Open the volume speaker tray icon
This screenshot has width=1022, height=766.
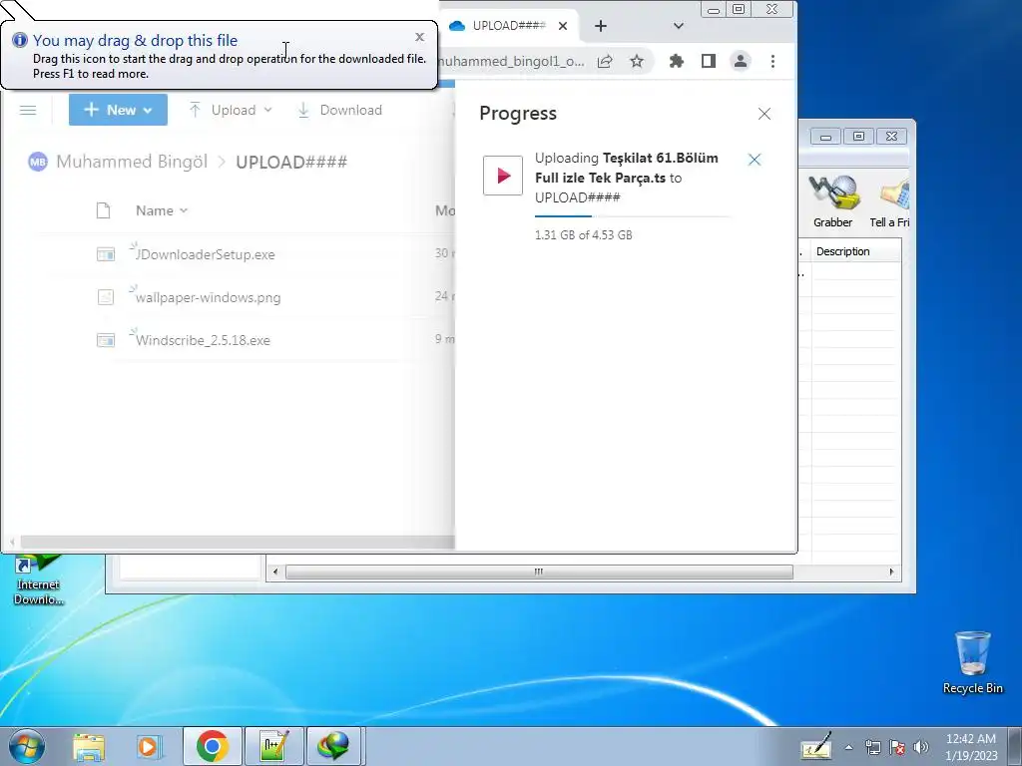point(921,747)
